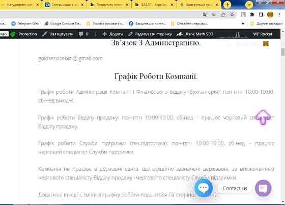Viewport: 285px width, 205px height.
Task: Open the blue chat bubble widget
Action: click(204, 188)
